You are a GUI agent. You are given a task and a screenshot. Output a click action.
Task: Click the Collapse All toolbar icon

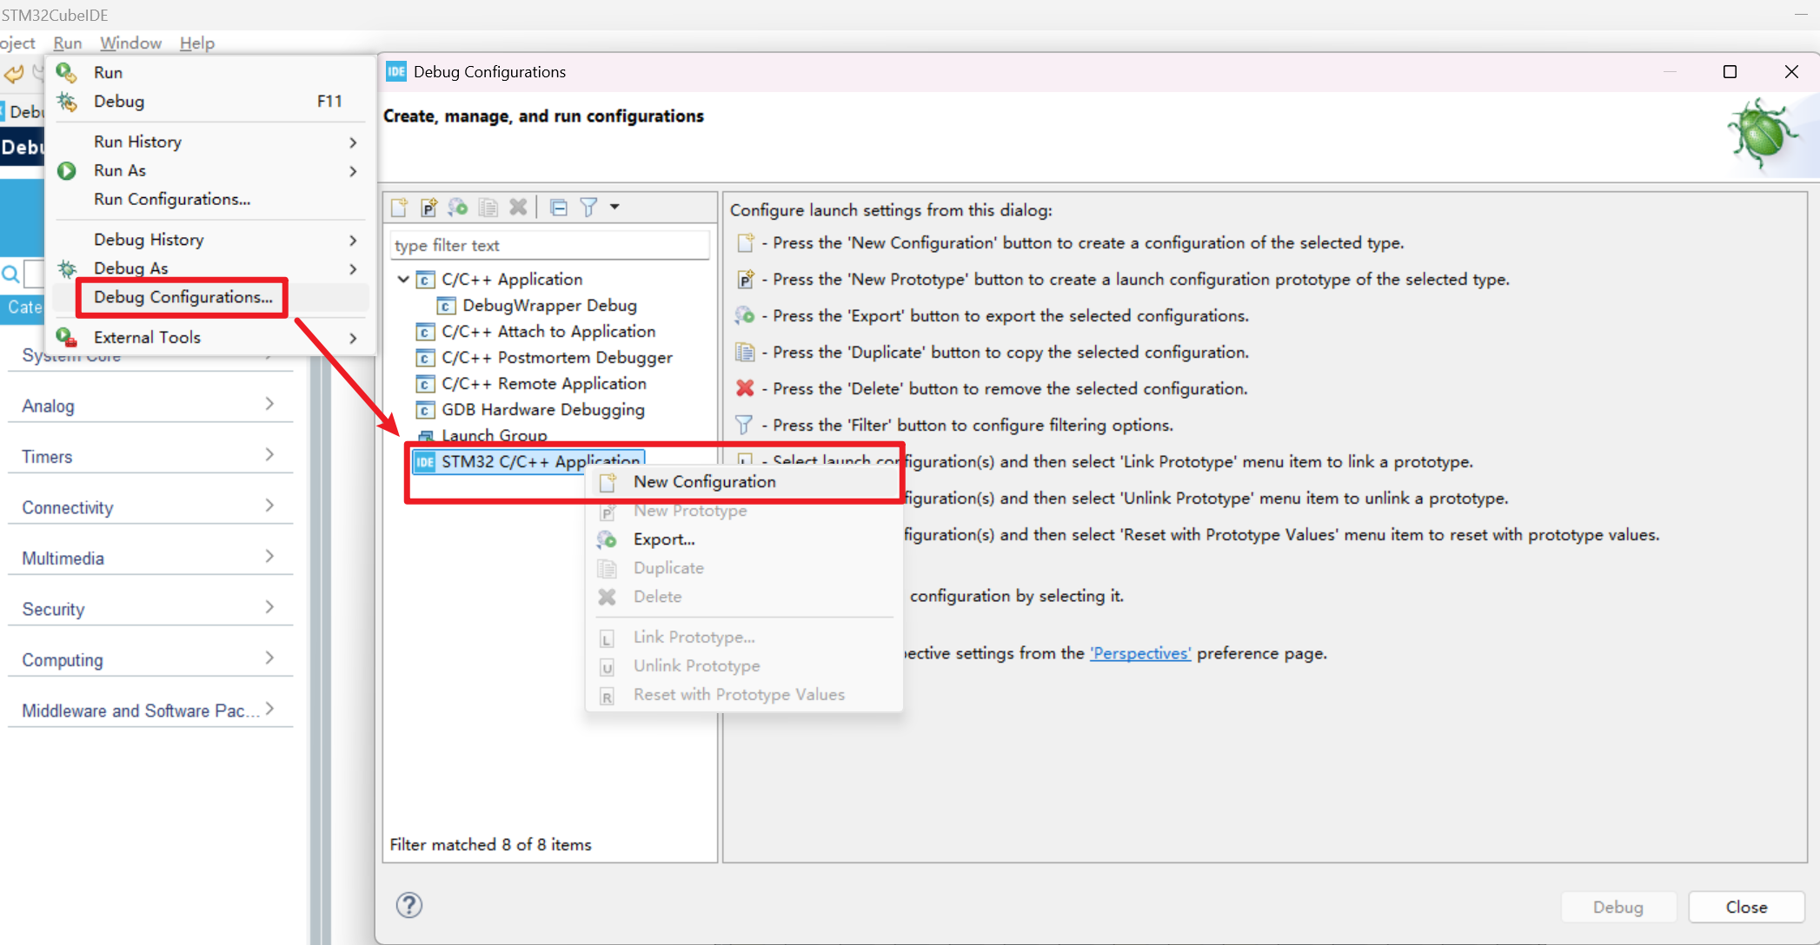coord(559,207)
